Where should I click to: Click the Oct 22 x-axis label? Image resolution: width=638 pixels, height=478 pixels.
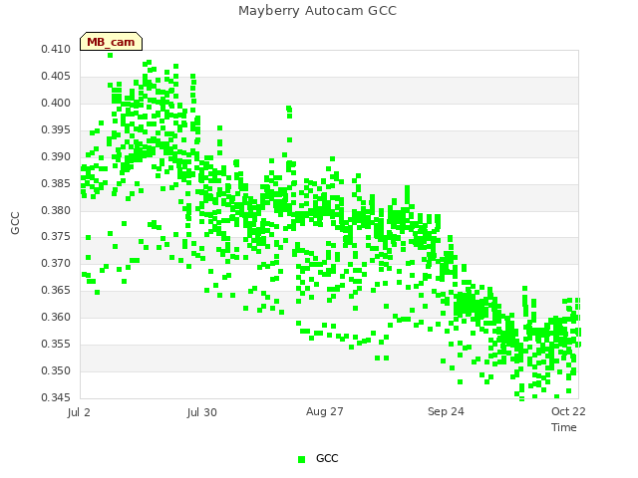(568, 411)
